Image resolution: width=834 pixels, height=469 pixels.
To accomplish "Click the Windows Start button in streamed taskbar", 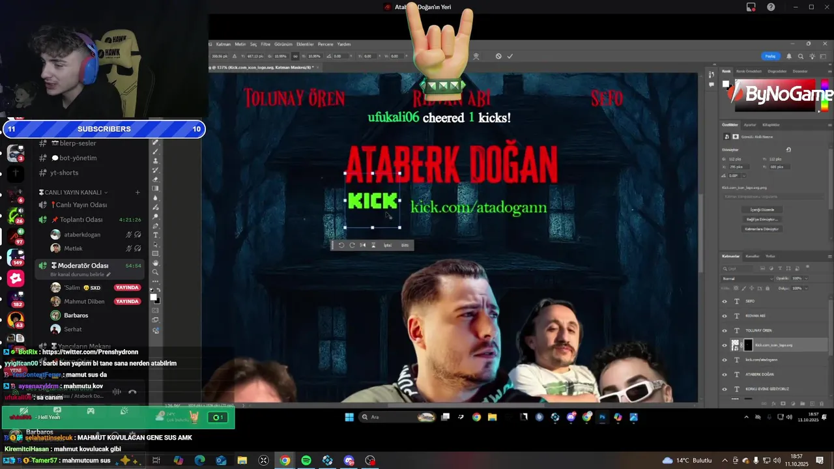I will coord(349,418).
